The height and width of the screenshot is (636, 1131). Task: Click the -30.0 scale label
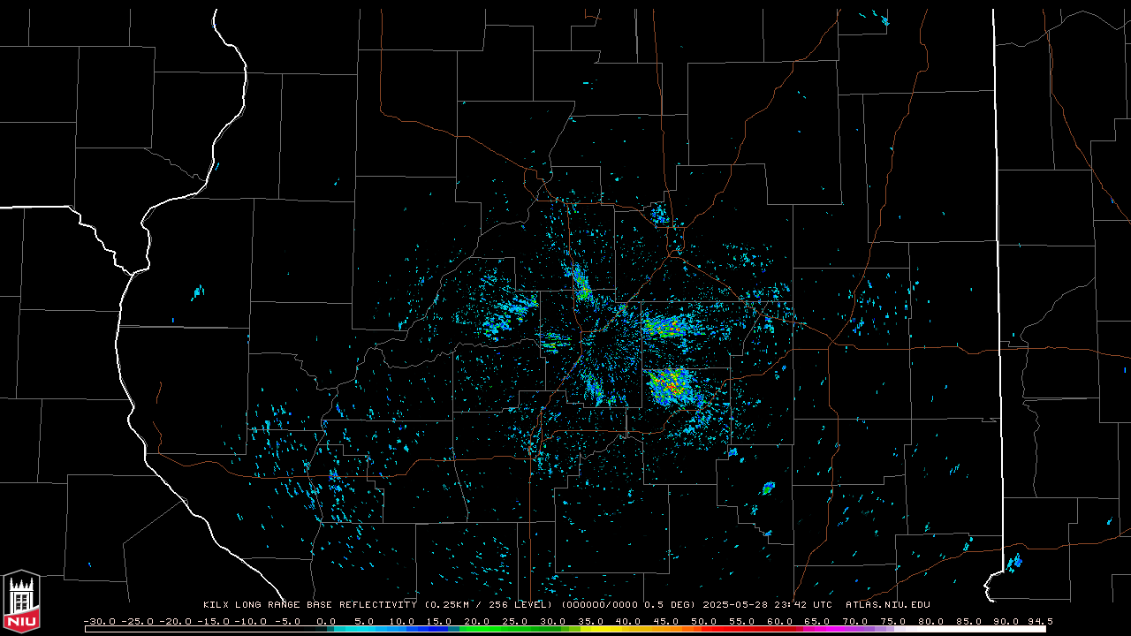click(x=100, y=622)
